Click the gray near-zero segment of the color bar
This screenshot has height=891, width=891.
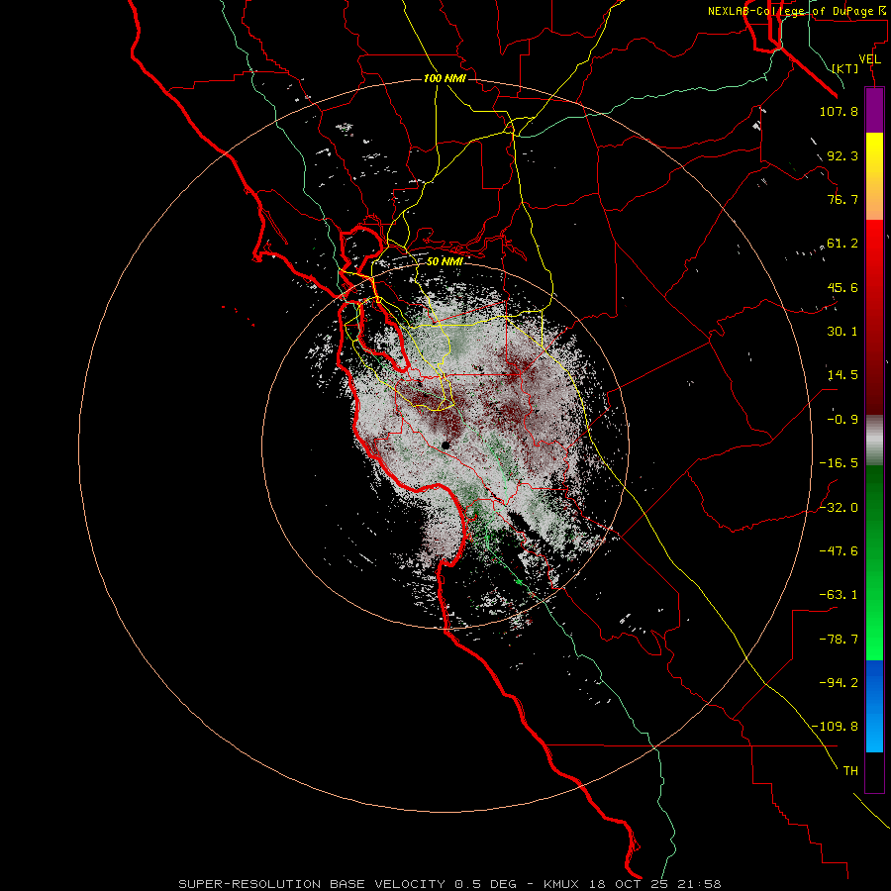pyautogui.click(x=874, y=440)
